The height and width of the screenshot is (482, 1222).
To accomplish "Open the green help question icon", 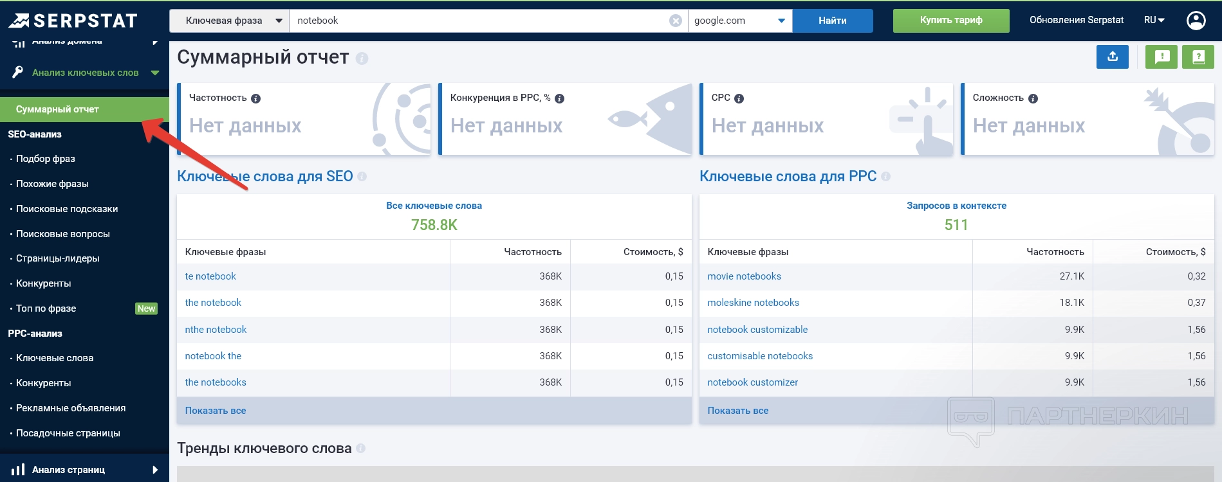I will click(x=1198, y=57).
